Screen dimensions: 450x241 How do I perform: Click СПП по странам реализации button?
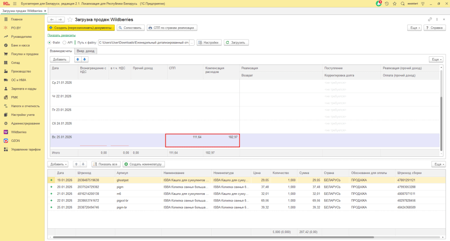172,28
